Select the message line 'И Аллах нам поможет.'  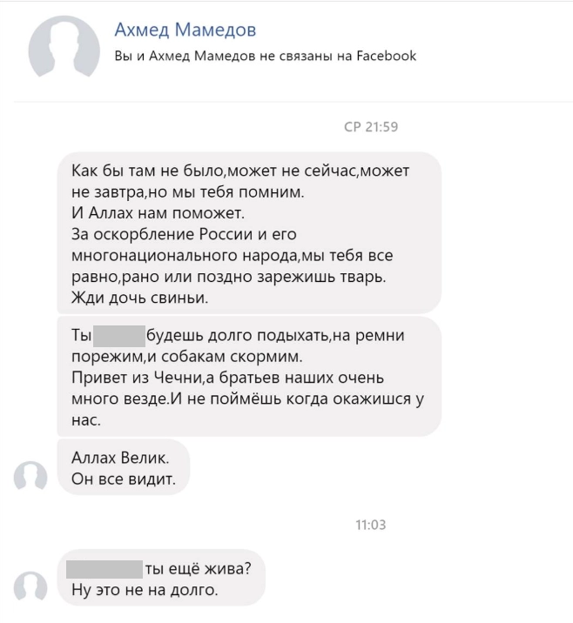tap(158, 213)
